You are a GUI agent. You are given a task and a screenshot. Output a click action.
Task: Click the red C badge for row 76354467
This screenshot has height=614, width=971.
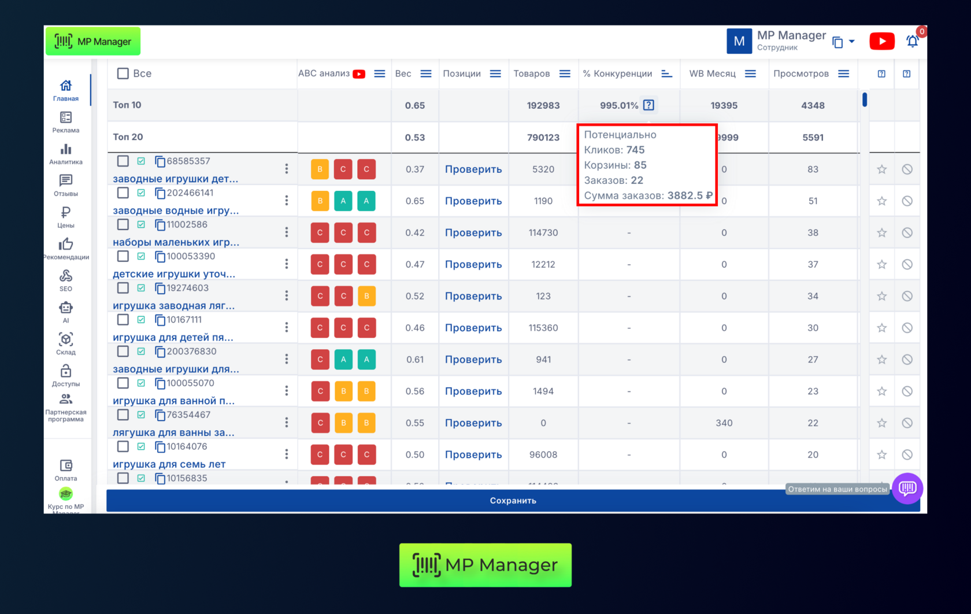[x=320, y=423]
